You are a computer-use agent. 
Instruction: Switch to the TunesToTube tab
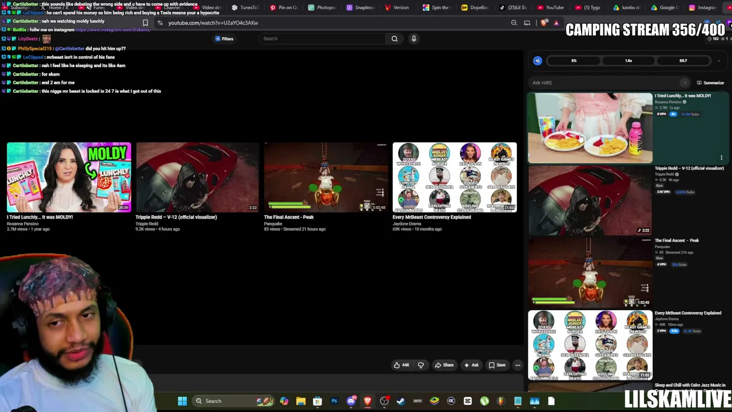pos(245,7)
